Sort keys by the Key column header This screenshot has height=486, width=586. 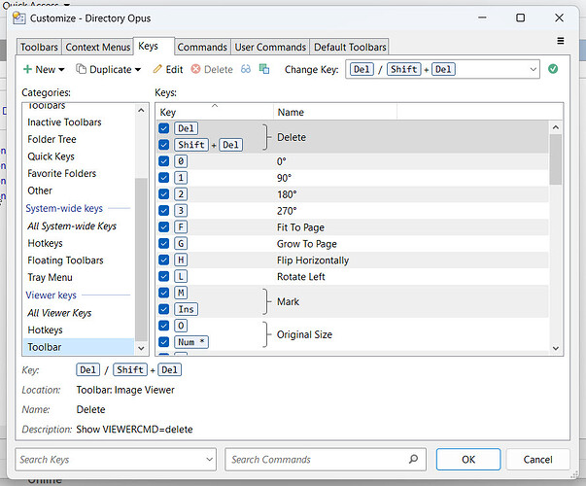[215, 112]
